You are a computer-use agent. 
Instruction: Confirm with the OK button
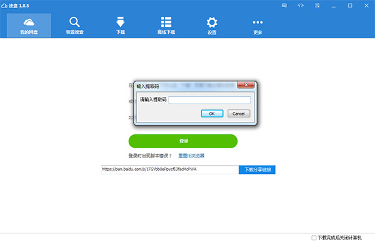(x=212, y=114)
